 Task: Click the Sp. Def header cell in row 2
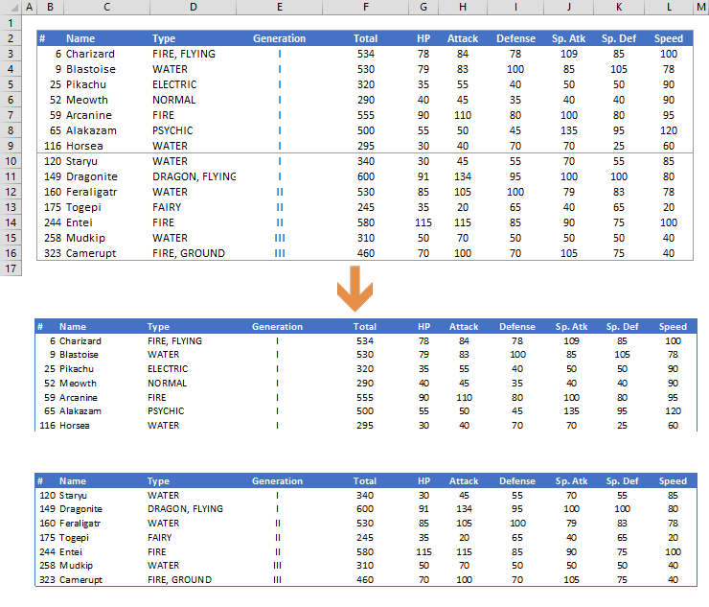619,38
